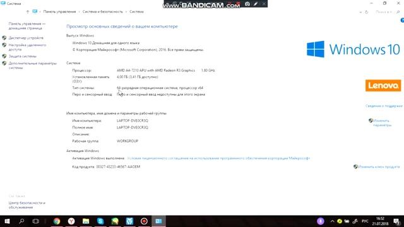Click processor AMD A4-7210 APU text
The height and width of the screenshot is (227, 404).
click(156, 70)
